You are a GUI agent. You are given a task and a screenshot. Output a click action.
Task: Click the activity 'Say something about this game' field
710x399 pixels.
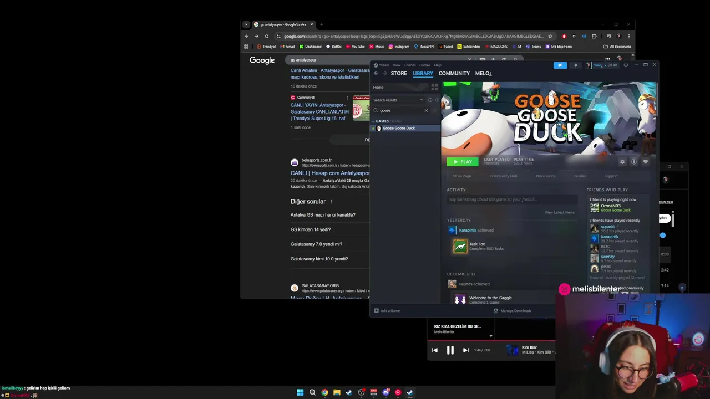pyautogui.click(x=512, y=199)
